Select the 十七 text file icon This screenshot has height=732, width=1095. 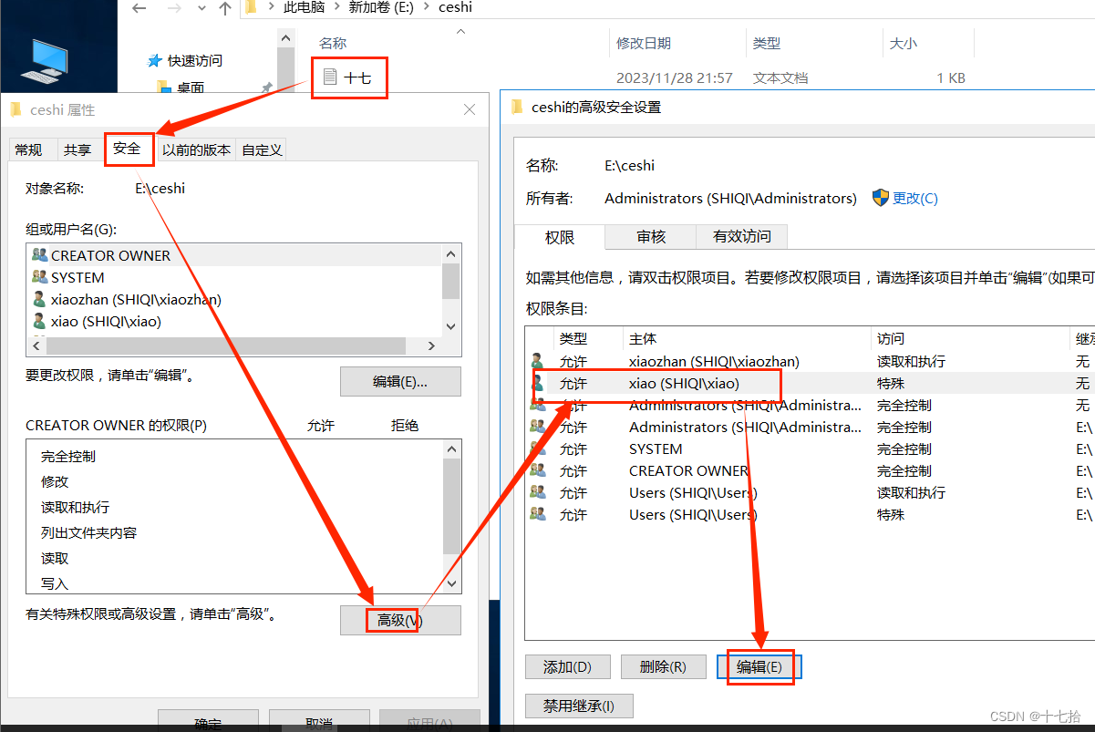[x=330, y=77]
